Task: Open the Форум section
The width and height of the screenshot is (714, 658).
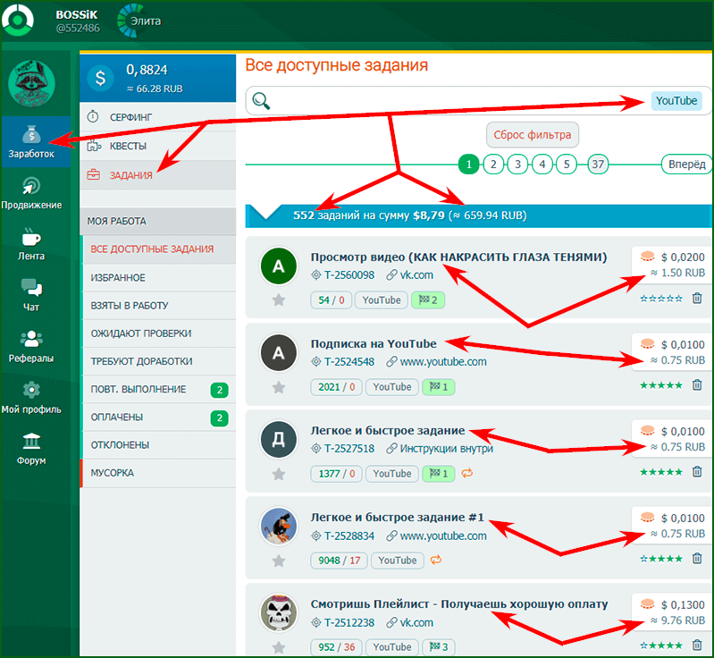Action: click(31, 449)
